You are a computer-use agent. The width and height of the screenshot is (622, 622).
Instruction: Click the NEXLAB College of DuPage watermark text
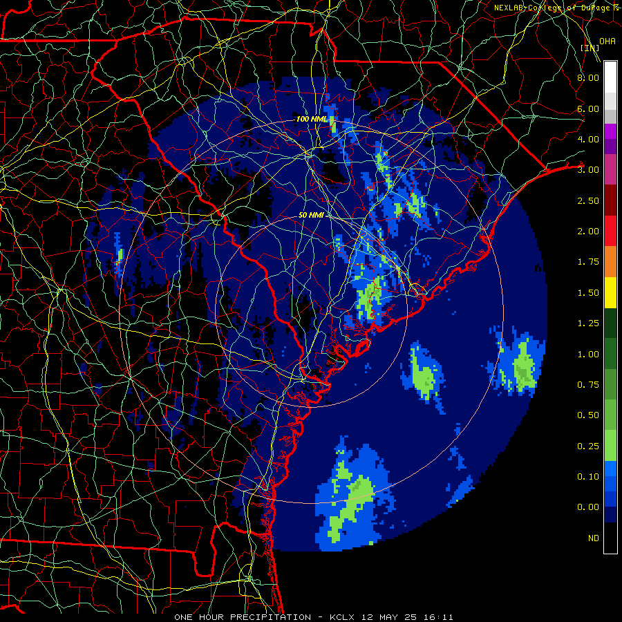tap(557, 8)
